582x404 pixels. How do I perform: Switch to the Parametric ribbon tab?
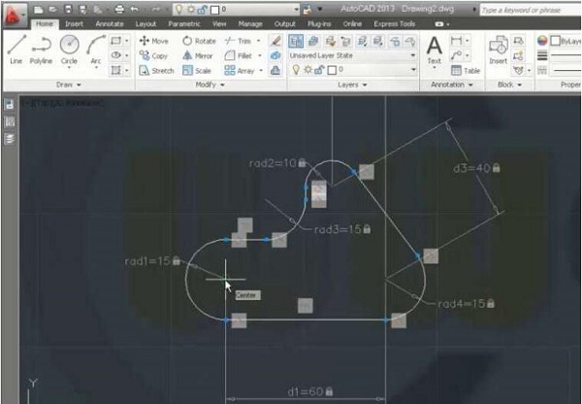coord(184,23)
